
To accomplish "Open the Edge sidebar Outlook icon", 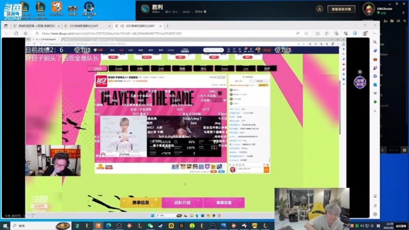I will (x=375, y=84).
